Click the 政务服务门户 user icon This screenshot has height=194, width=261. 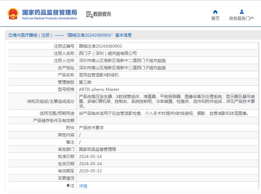(x=241, y=12)
